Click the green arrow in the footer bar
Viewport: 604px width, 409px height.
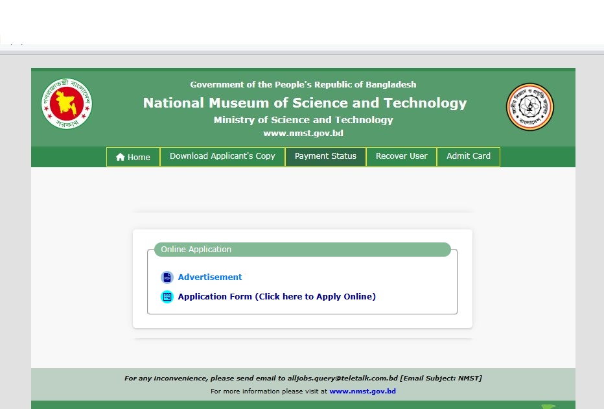coord(548,406)
